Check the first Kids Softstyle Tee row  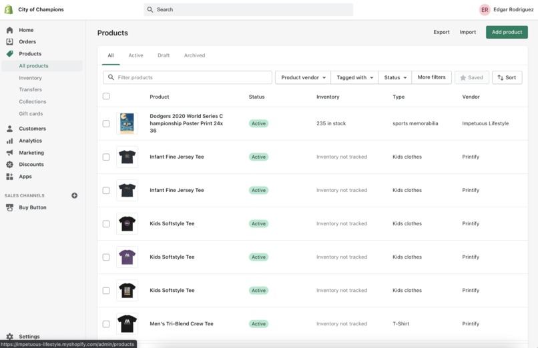coord(106,223)
